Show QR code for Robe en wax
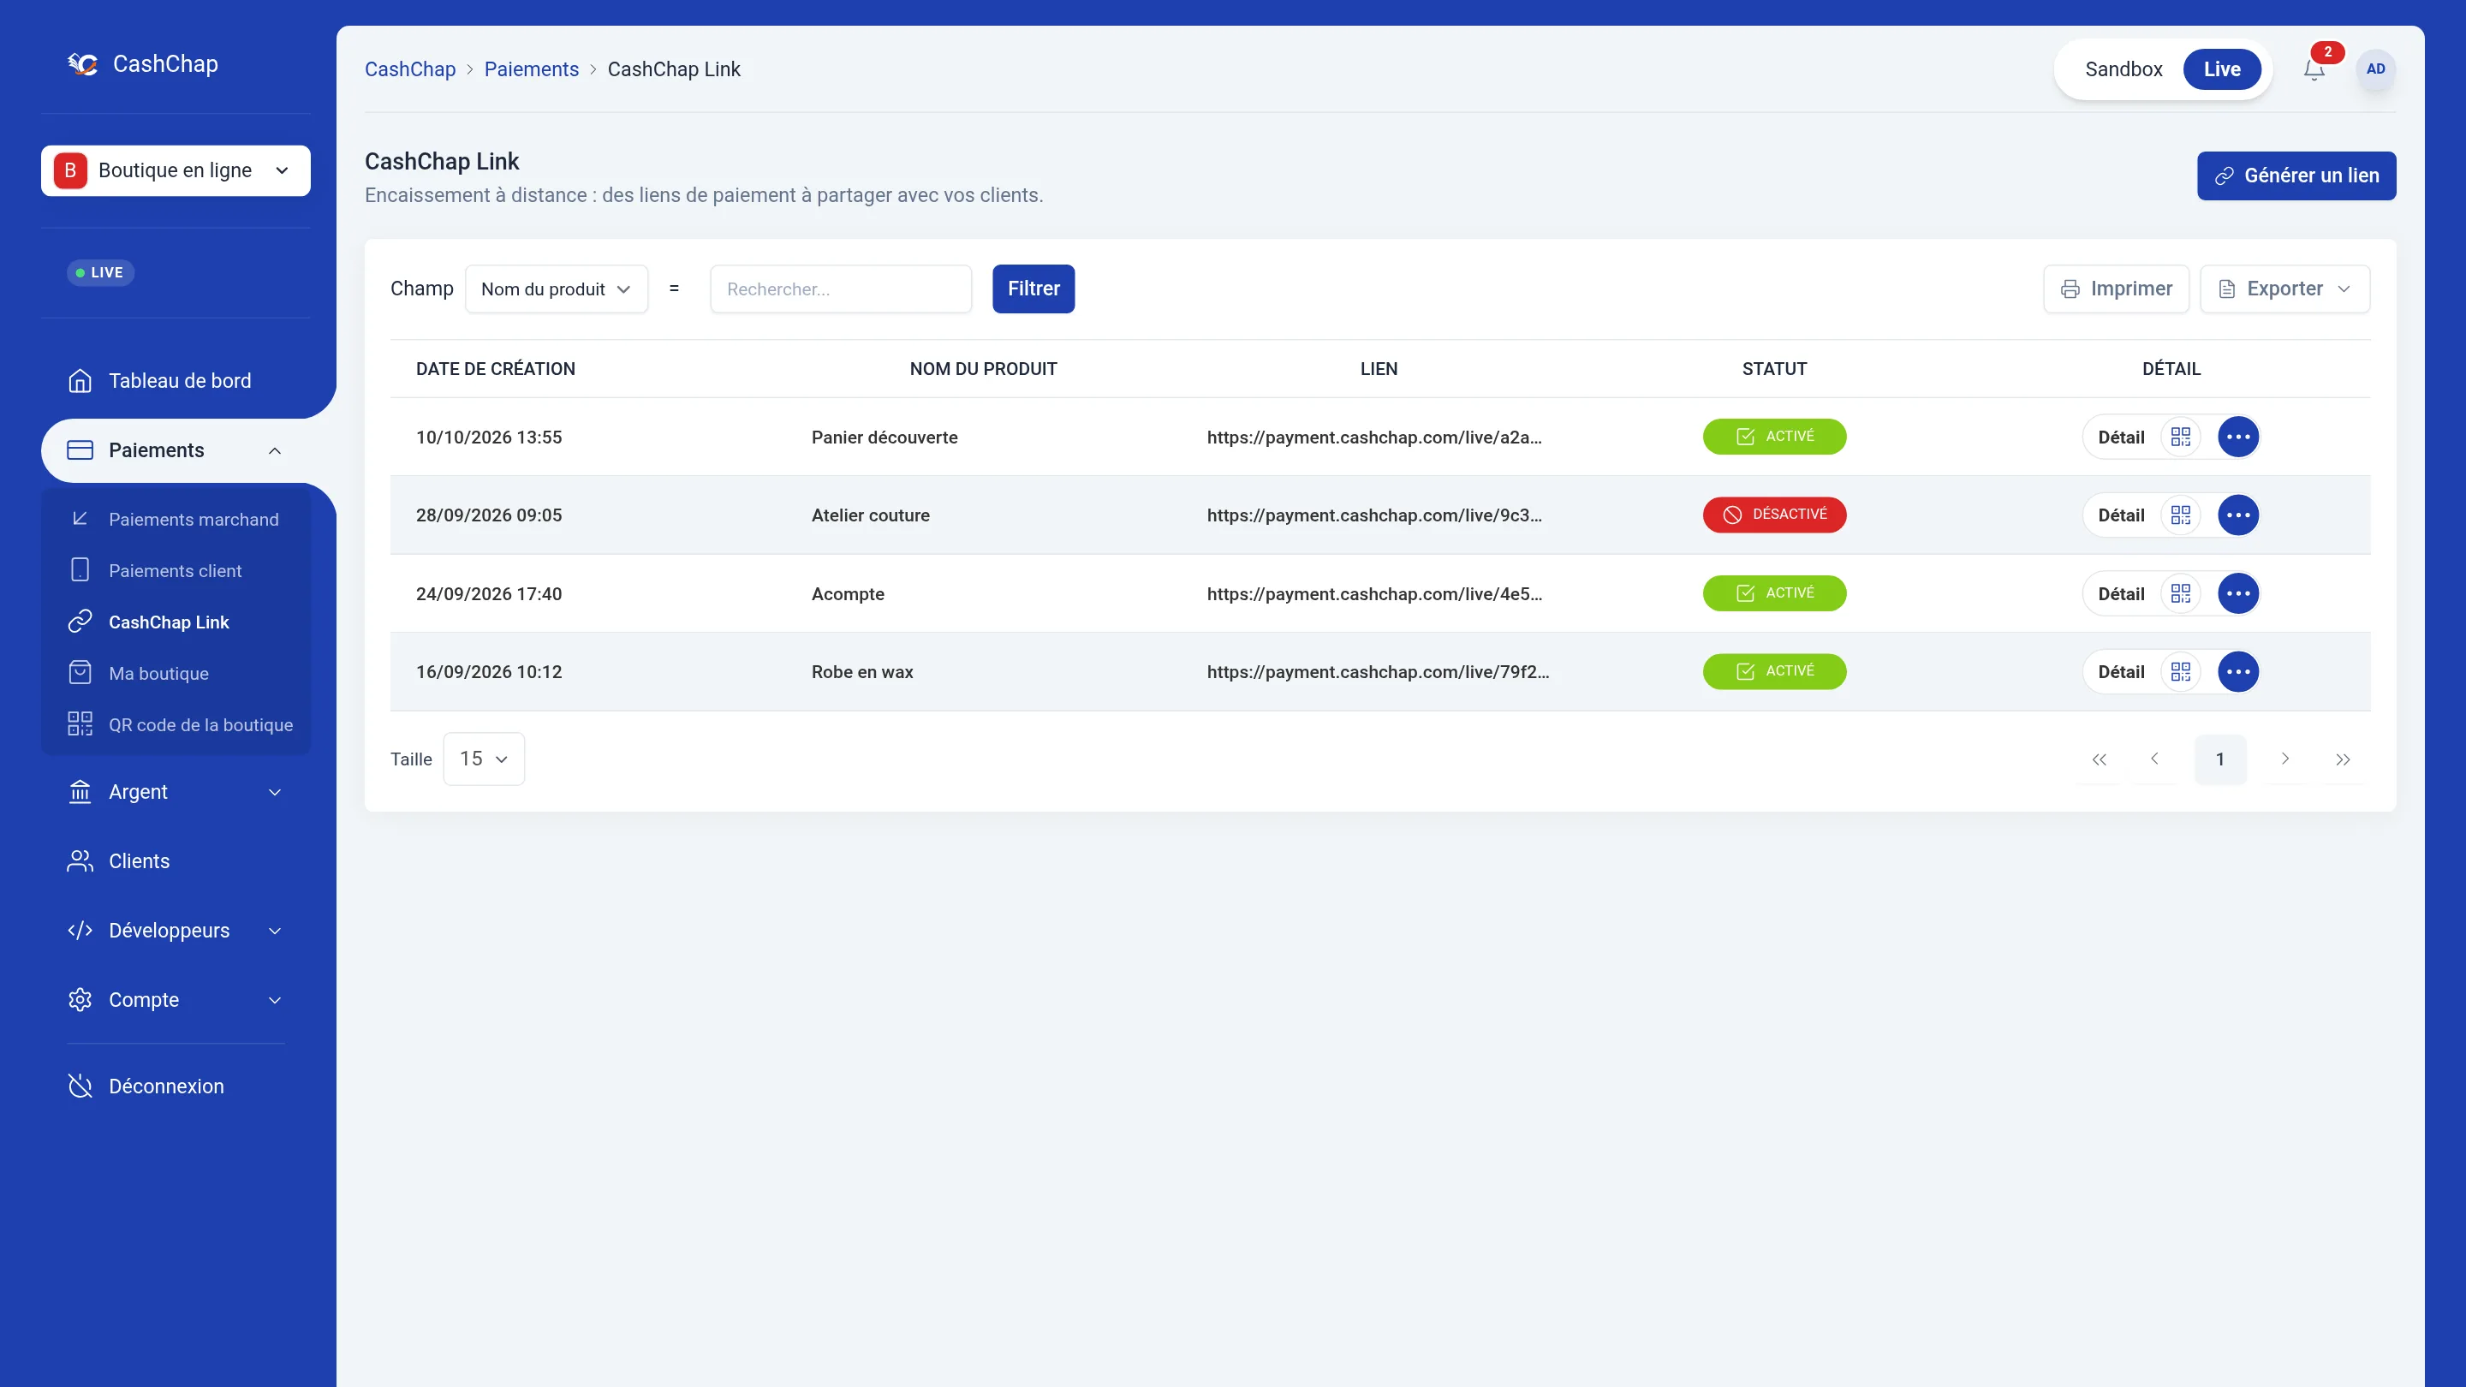The height and width of the screenshot is (1387, 2466). (2181, 672)
